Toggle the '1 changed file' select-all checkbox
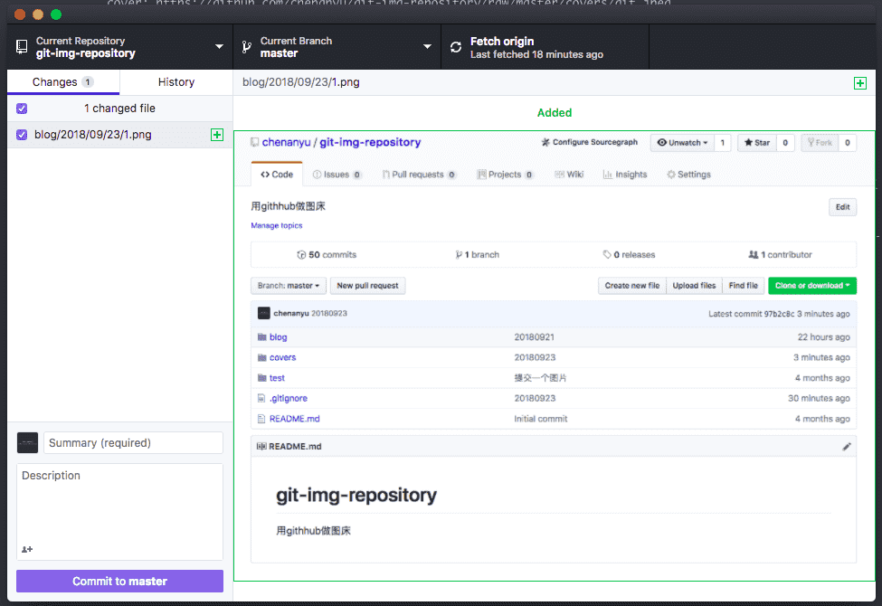The image size is (882, 606). click(22, 109)
